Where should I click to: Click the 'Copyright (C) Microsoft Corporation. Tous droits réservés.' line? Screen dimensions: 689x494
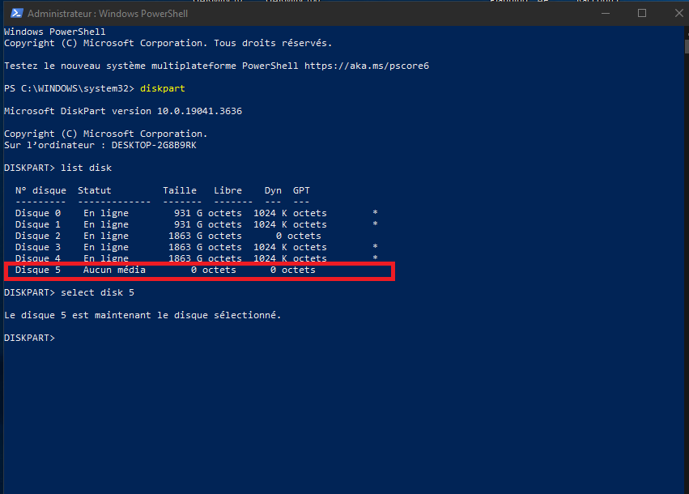[x=168, y=43]
